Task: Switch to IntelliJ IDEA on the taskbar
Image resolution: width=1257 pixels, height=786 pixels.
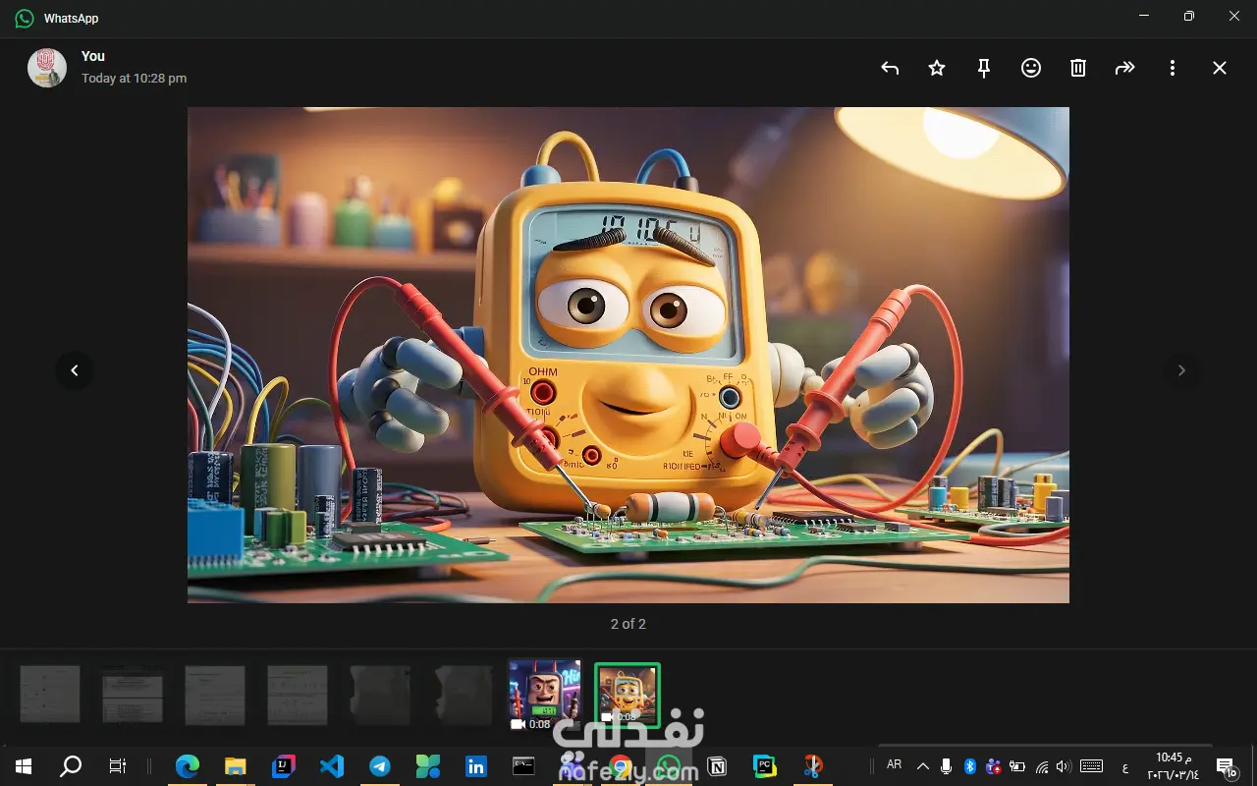Action: point(283,766)
